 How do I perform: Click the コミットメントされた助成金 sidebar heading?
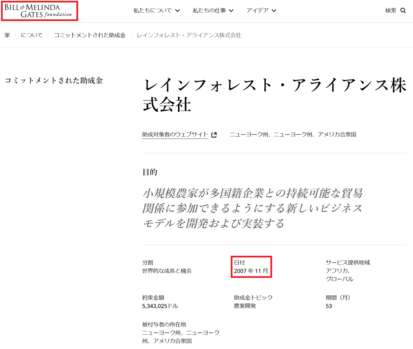click(x=54, y=80)
